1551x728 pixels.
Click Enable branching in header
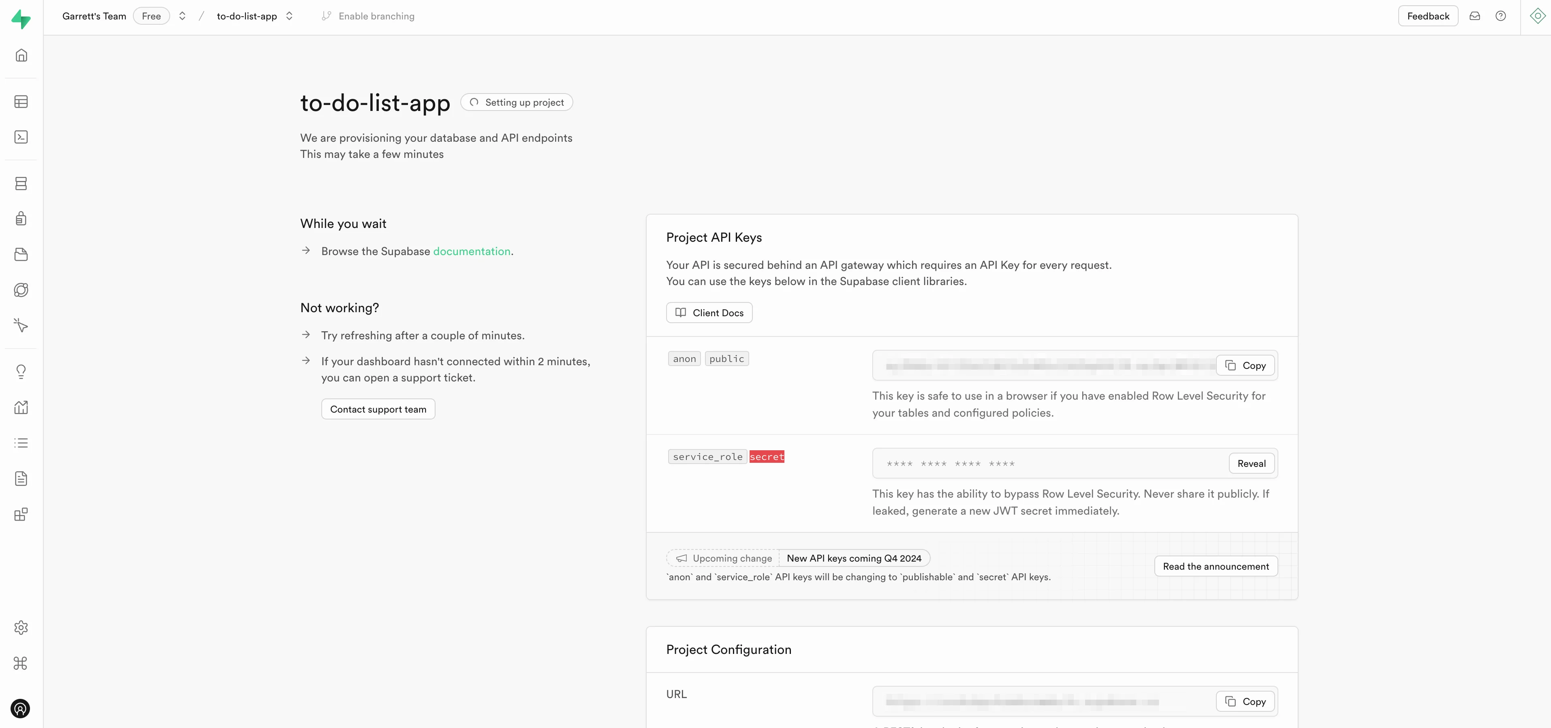tap(368, 16)
